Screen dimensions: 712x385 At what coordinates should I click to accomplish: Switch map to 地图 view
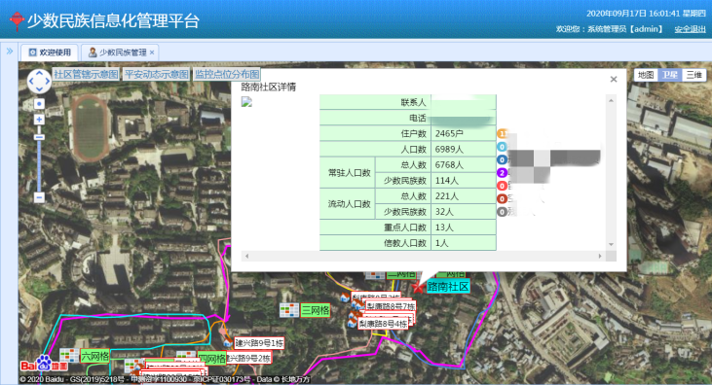coord(646,75)
